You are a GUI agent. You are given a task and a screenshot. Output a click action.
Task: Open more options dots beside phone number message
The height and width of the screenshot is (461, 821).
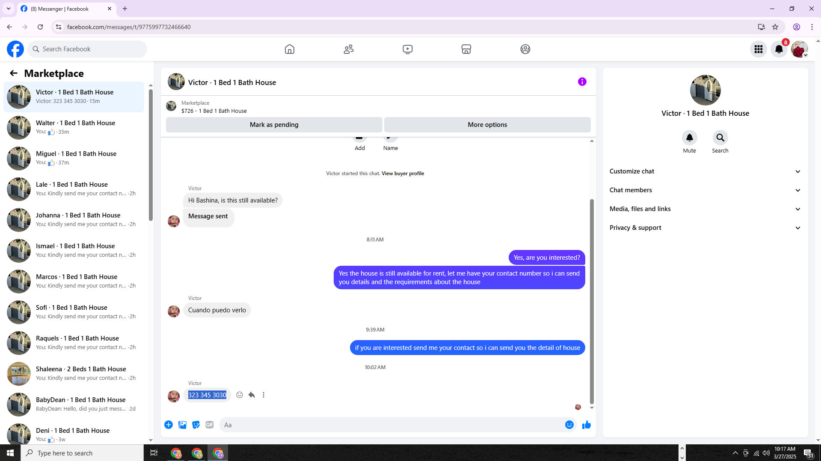point(264,395)
